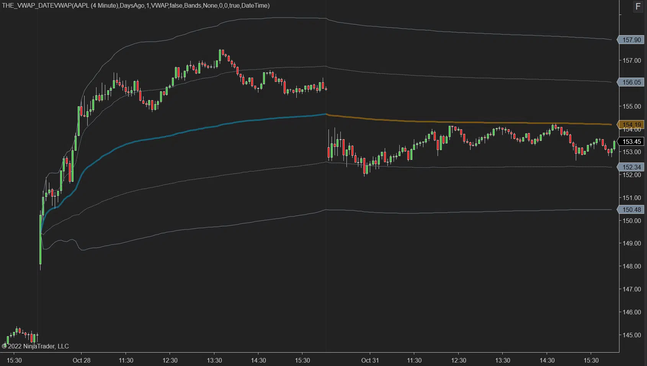Click the 152.34 lower band price marker
The height and width of the screenshot is (366, 647).
[x=631, y=167]
